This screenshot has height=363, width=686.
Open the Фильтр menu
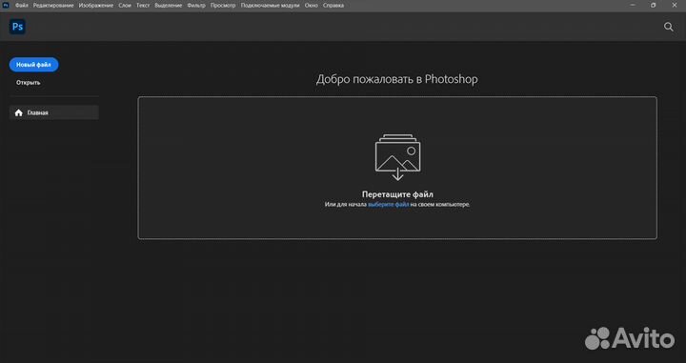[196, 6]
